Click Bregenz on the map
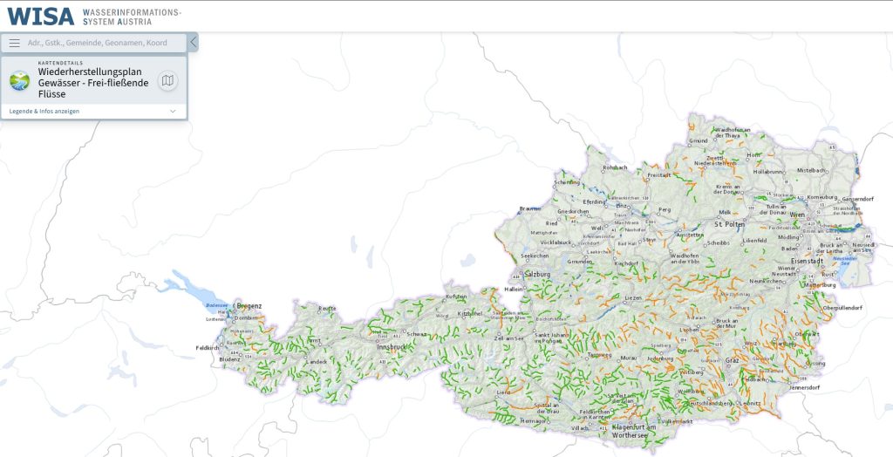Viewport: 893px width, 457px height. 249,306
